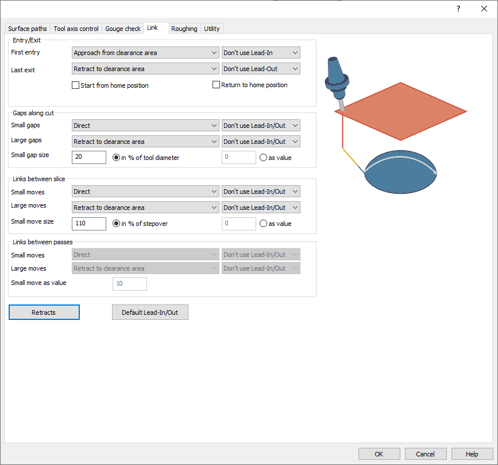The width and height of the screenshot is (498, 465).
Task: Switch to the Roughing tab
Action: [x=184, y=29]
